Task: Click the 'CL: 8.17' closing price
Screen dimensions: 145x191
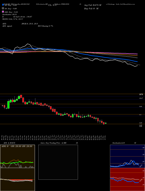Action: click(x=52, y=5)
